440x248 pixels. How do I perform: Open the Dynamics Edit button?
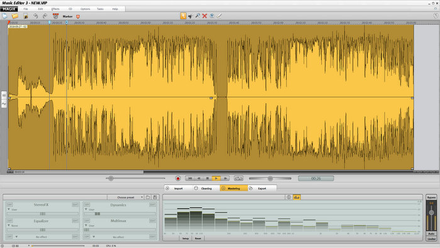pyautogui.click(x=152, y=205)
